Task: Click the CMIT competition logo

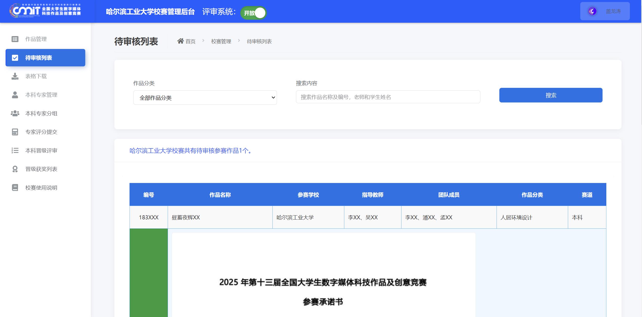Action: [x=46, y=11]
